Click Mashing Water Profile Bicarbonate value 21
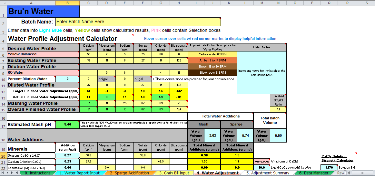The width and height of the screenshot is (375, 176). (179, 103)
